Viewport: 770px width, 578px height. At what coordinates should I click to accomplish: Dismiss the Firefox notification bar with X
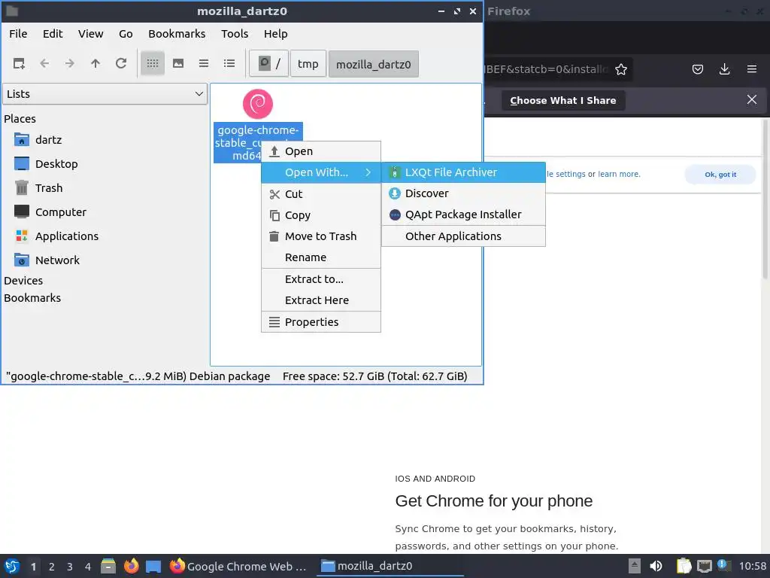pyautogui.click(x=752, y=100)
